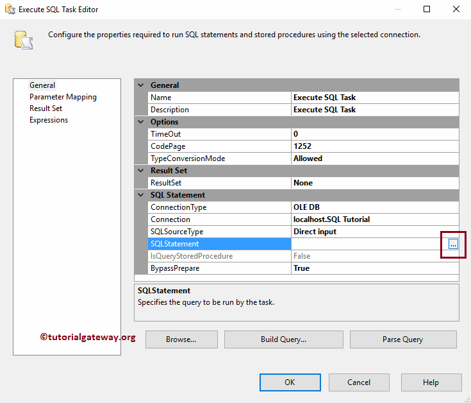This screenshot has height=403, width=471.
Task: Click the Execute SQL Task Editor title icon
Action: coord(10,10)
